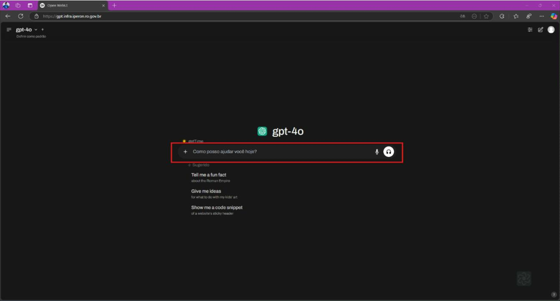Reload the page with refresh icon
Viewport: 560px width, 301px height.
pyautogui.click(x=21, y=16)
